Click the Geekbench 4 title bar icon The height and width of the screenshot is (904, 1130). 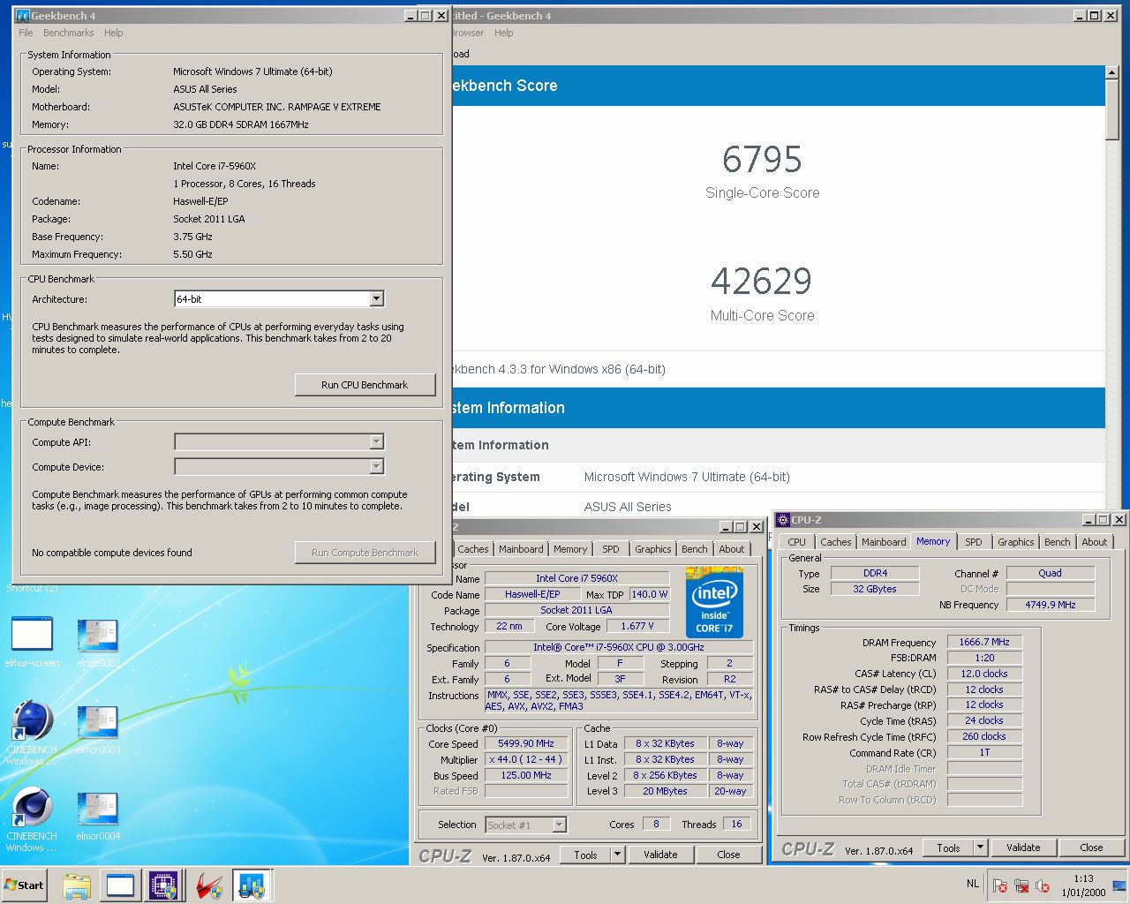pos(23,15)
